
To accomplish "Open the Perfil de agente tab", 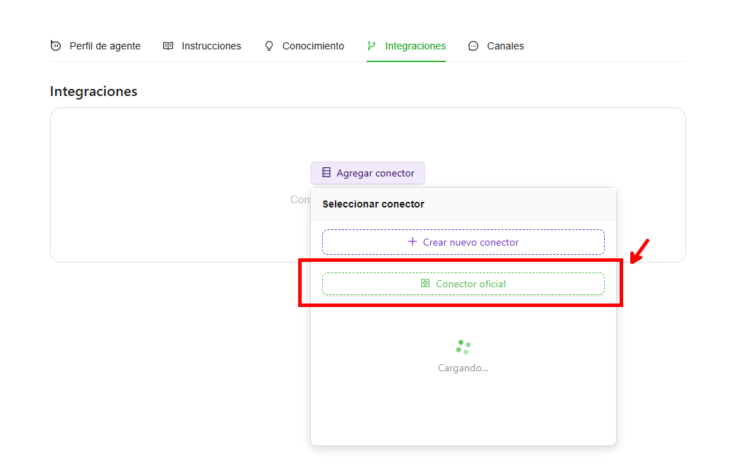I will click(105, 46).
